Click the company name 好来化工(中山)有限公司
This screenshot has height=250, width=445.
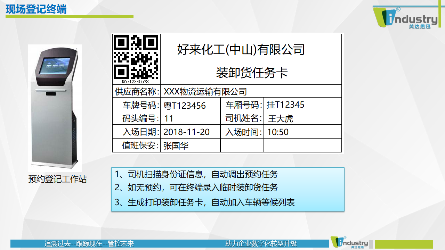click(x=241, y=49)
